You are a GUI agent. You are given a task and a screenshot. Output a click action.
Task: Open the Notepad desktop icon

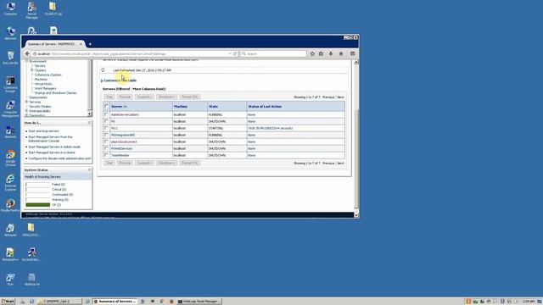(10, 230)
